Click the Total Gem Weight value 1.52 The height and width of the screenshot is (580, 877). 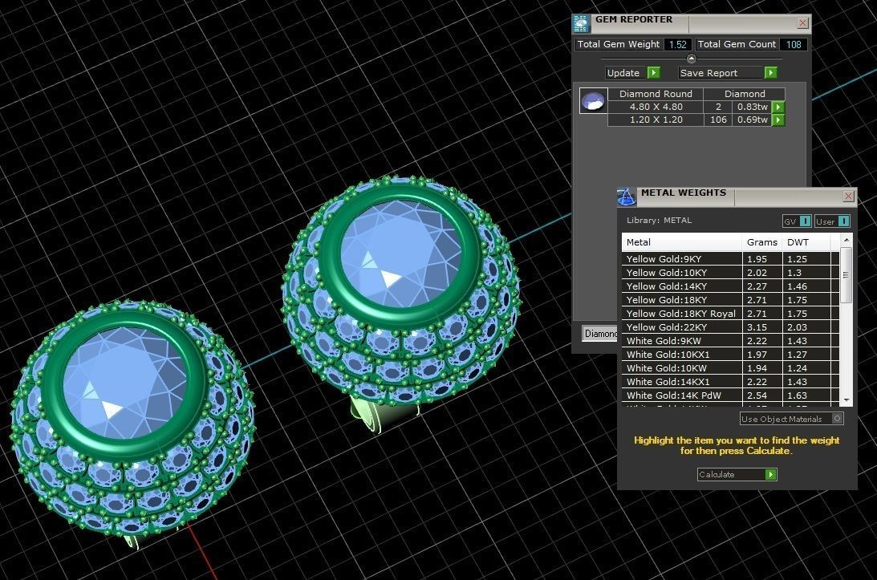pos(678,44)
